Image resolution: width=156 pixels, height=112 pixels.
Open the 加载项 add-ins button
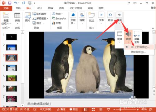(x=73, y=18)
